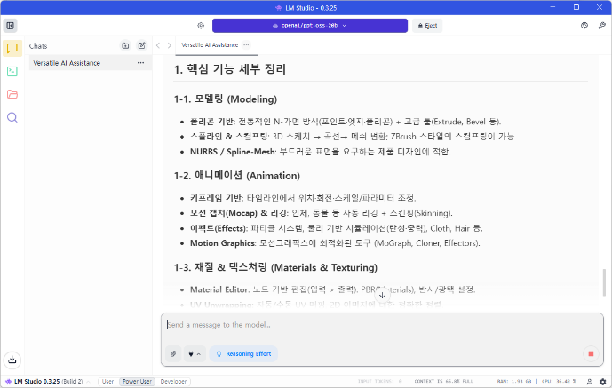Create a new chat folder
Image resolution: width=612 pixels, height=388 pixels.
(x=125, y=45)
